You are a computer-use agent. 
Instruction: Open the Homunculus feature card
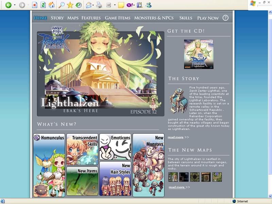(49, 165)
